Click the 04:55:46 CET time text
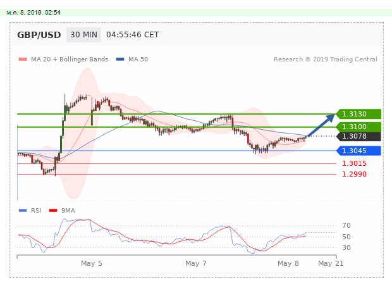This screenshot has height=281, width=392. [133, 35]
